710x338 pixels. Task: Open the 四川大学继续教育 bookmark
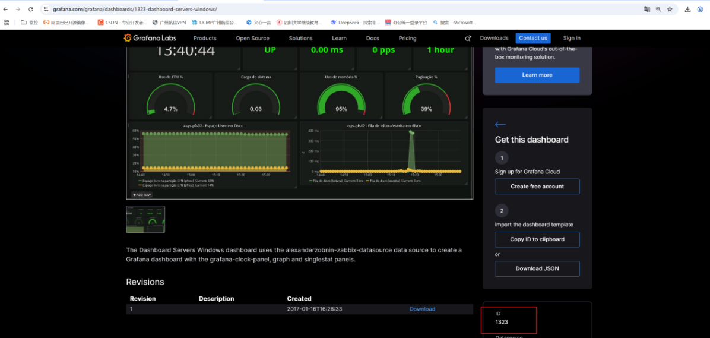pyautogui.click(x=300, y=22)
